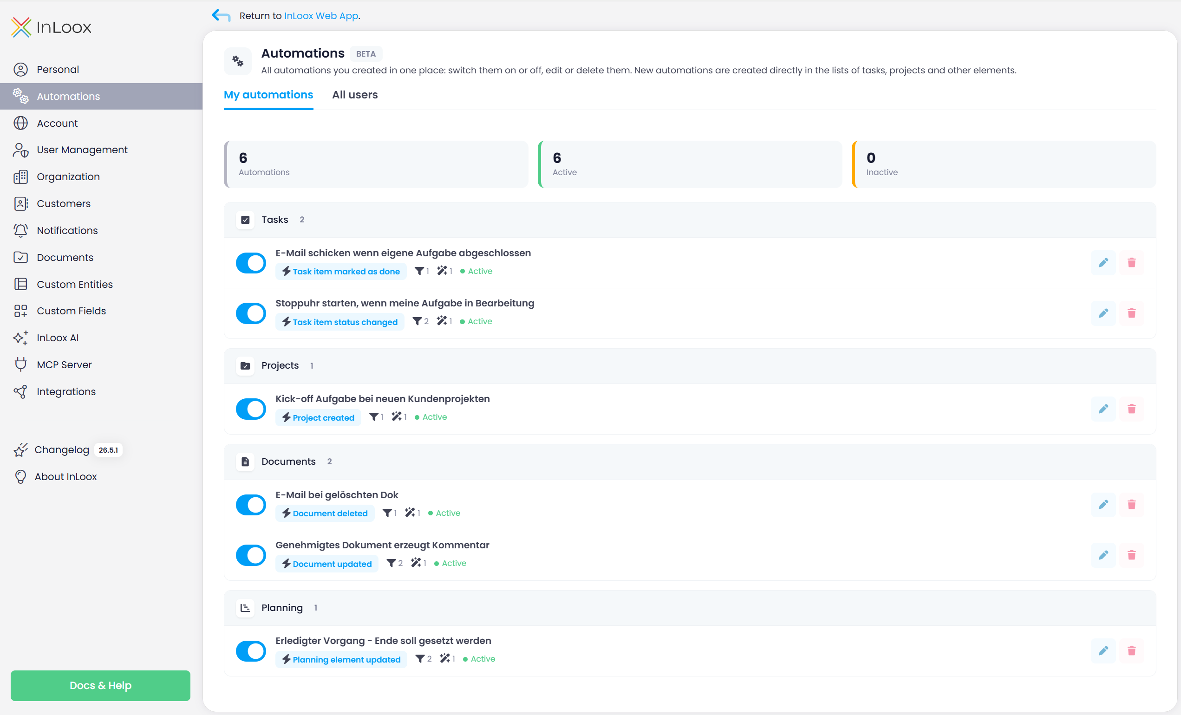1181x715 pixels.
Task: Click 'Task item marked as done' trigger tag
Action: (x=341, y=271)
